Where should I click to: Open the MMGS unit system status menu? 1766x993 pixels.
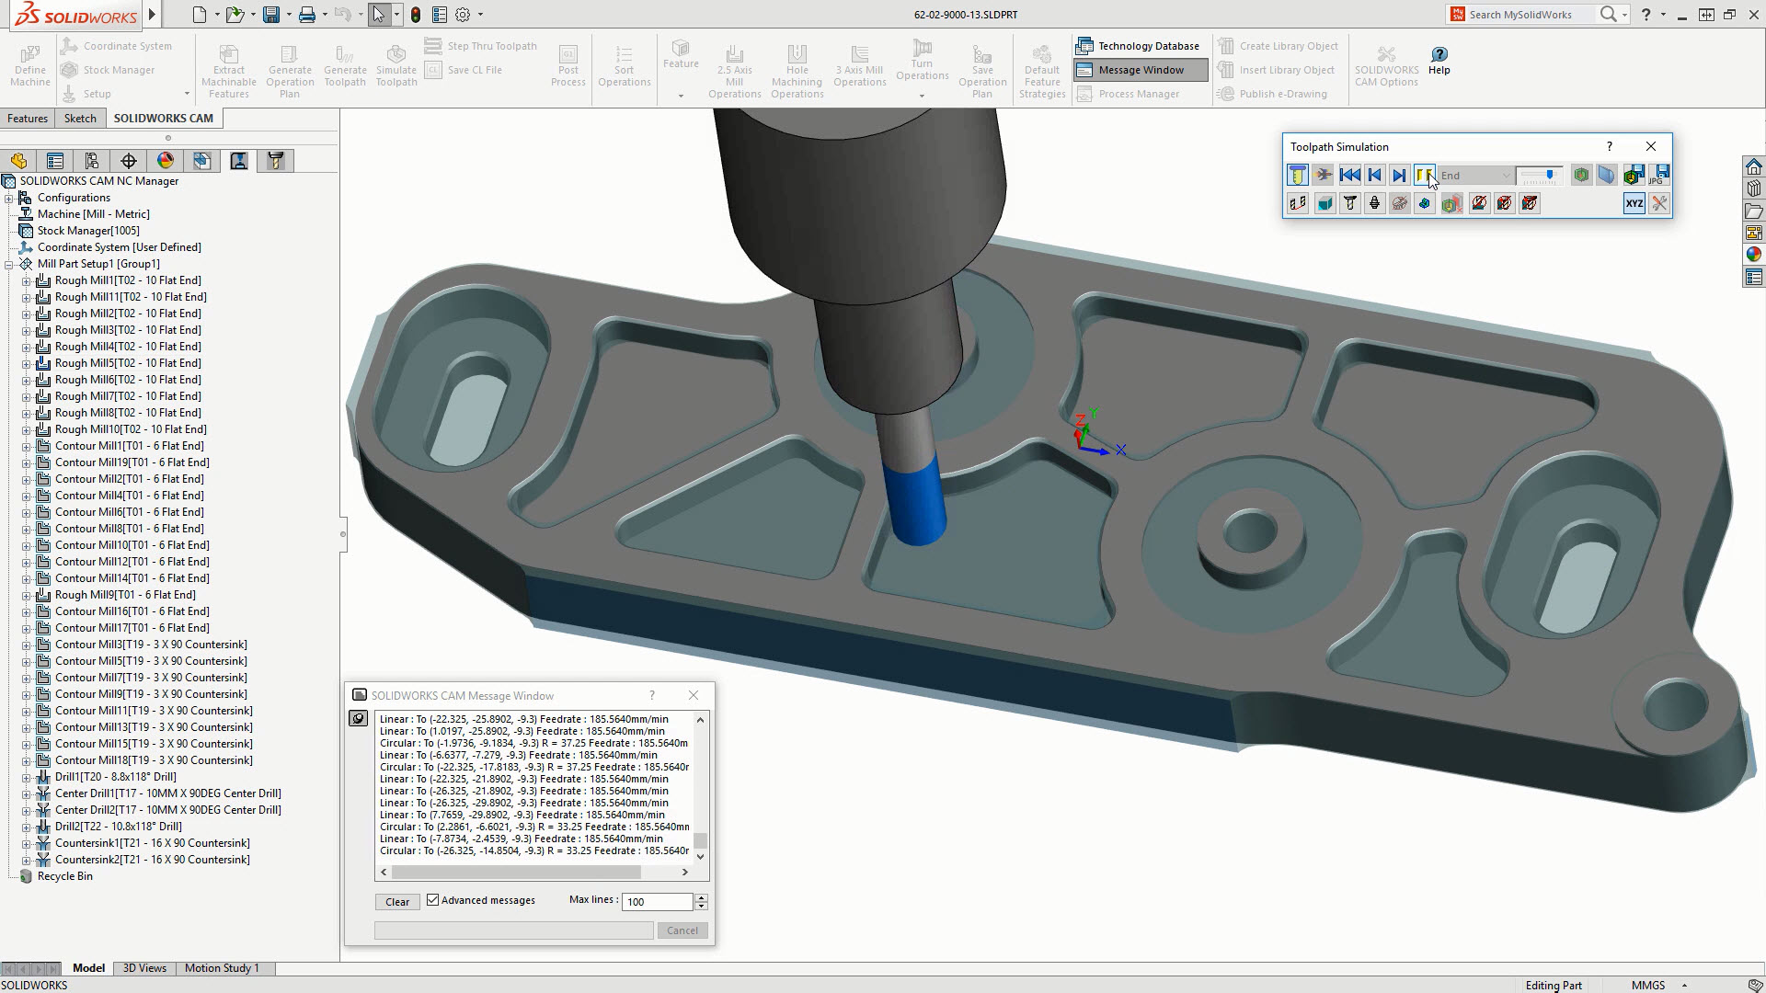pyautogui.click(x=1658, y=985)
